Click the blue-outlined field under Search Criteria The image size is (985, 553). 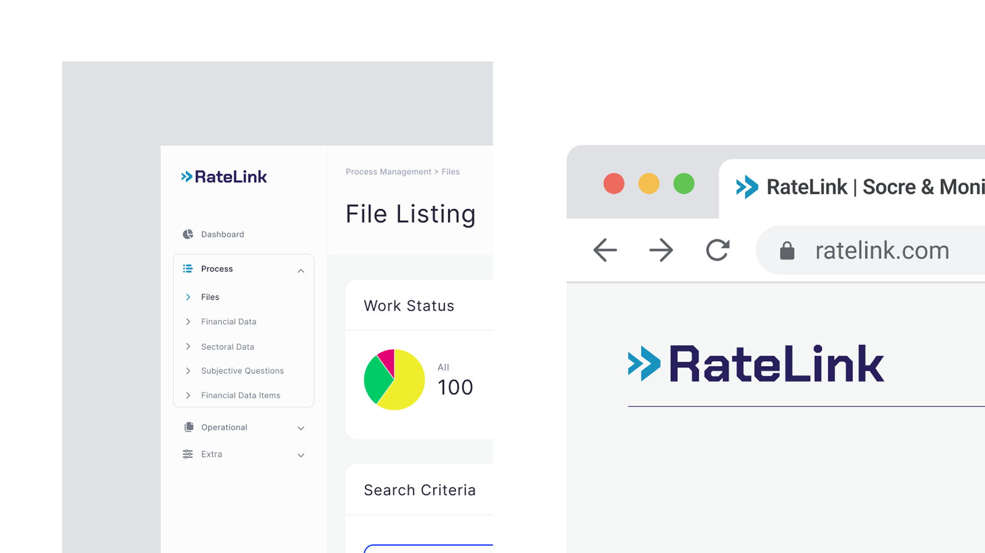[x=429, y=549]
